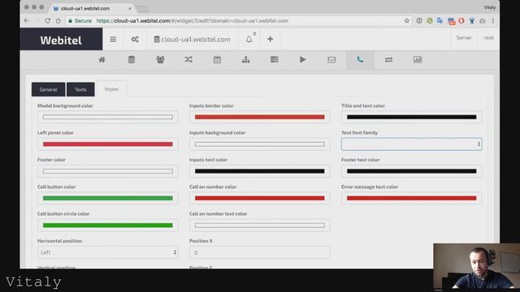520x292 pixels.
Task: Open the chart statistics navigation icon
Action: pos(418,59)
